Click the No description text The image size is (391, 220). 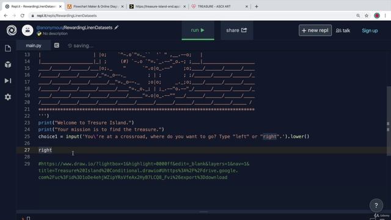tap(55, 34)
